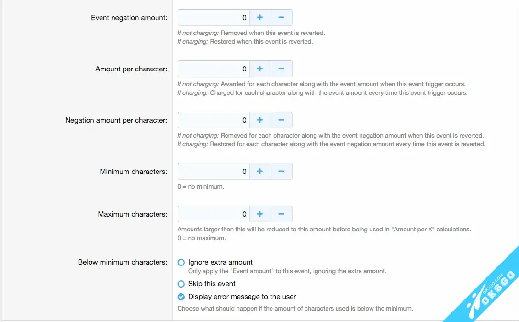Click the Below minimum characters label

coord(123,263)
